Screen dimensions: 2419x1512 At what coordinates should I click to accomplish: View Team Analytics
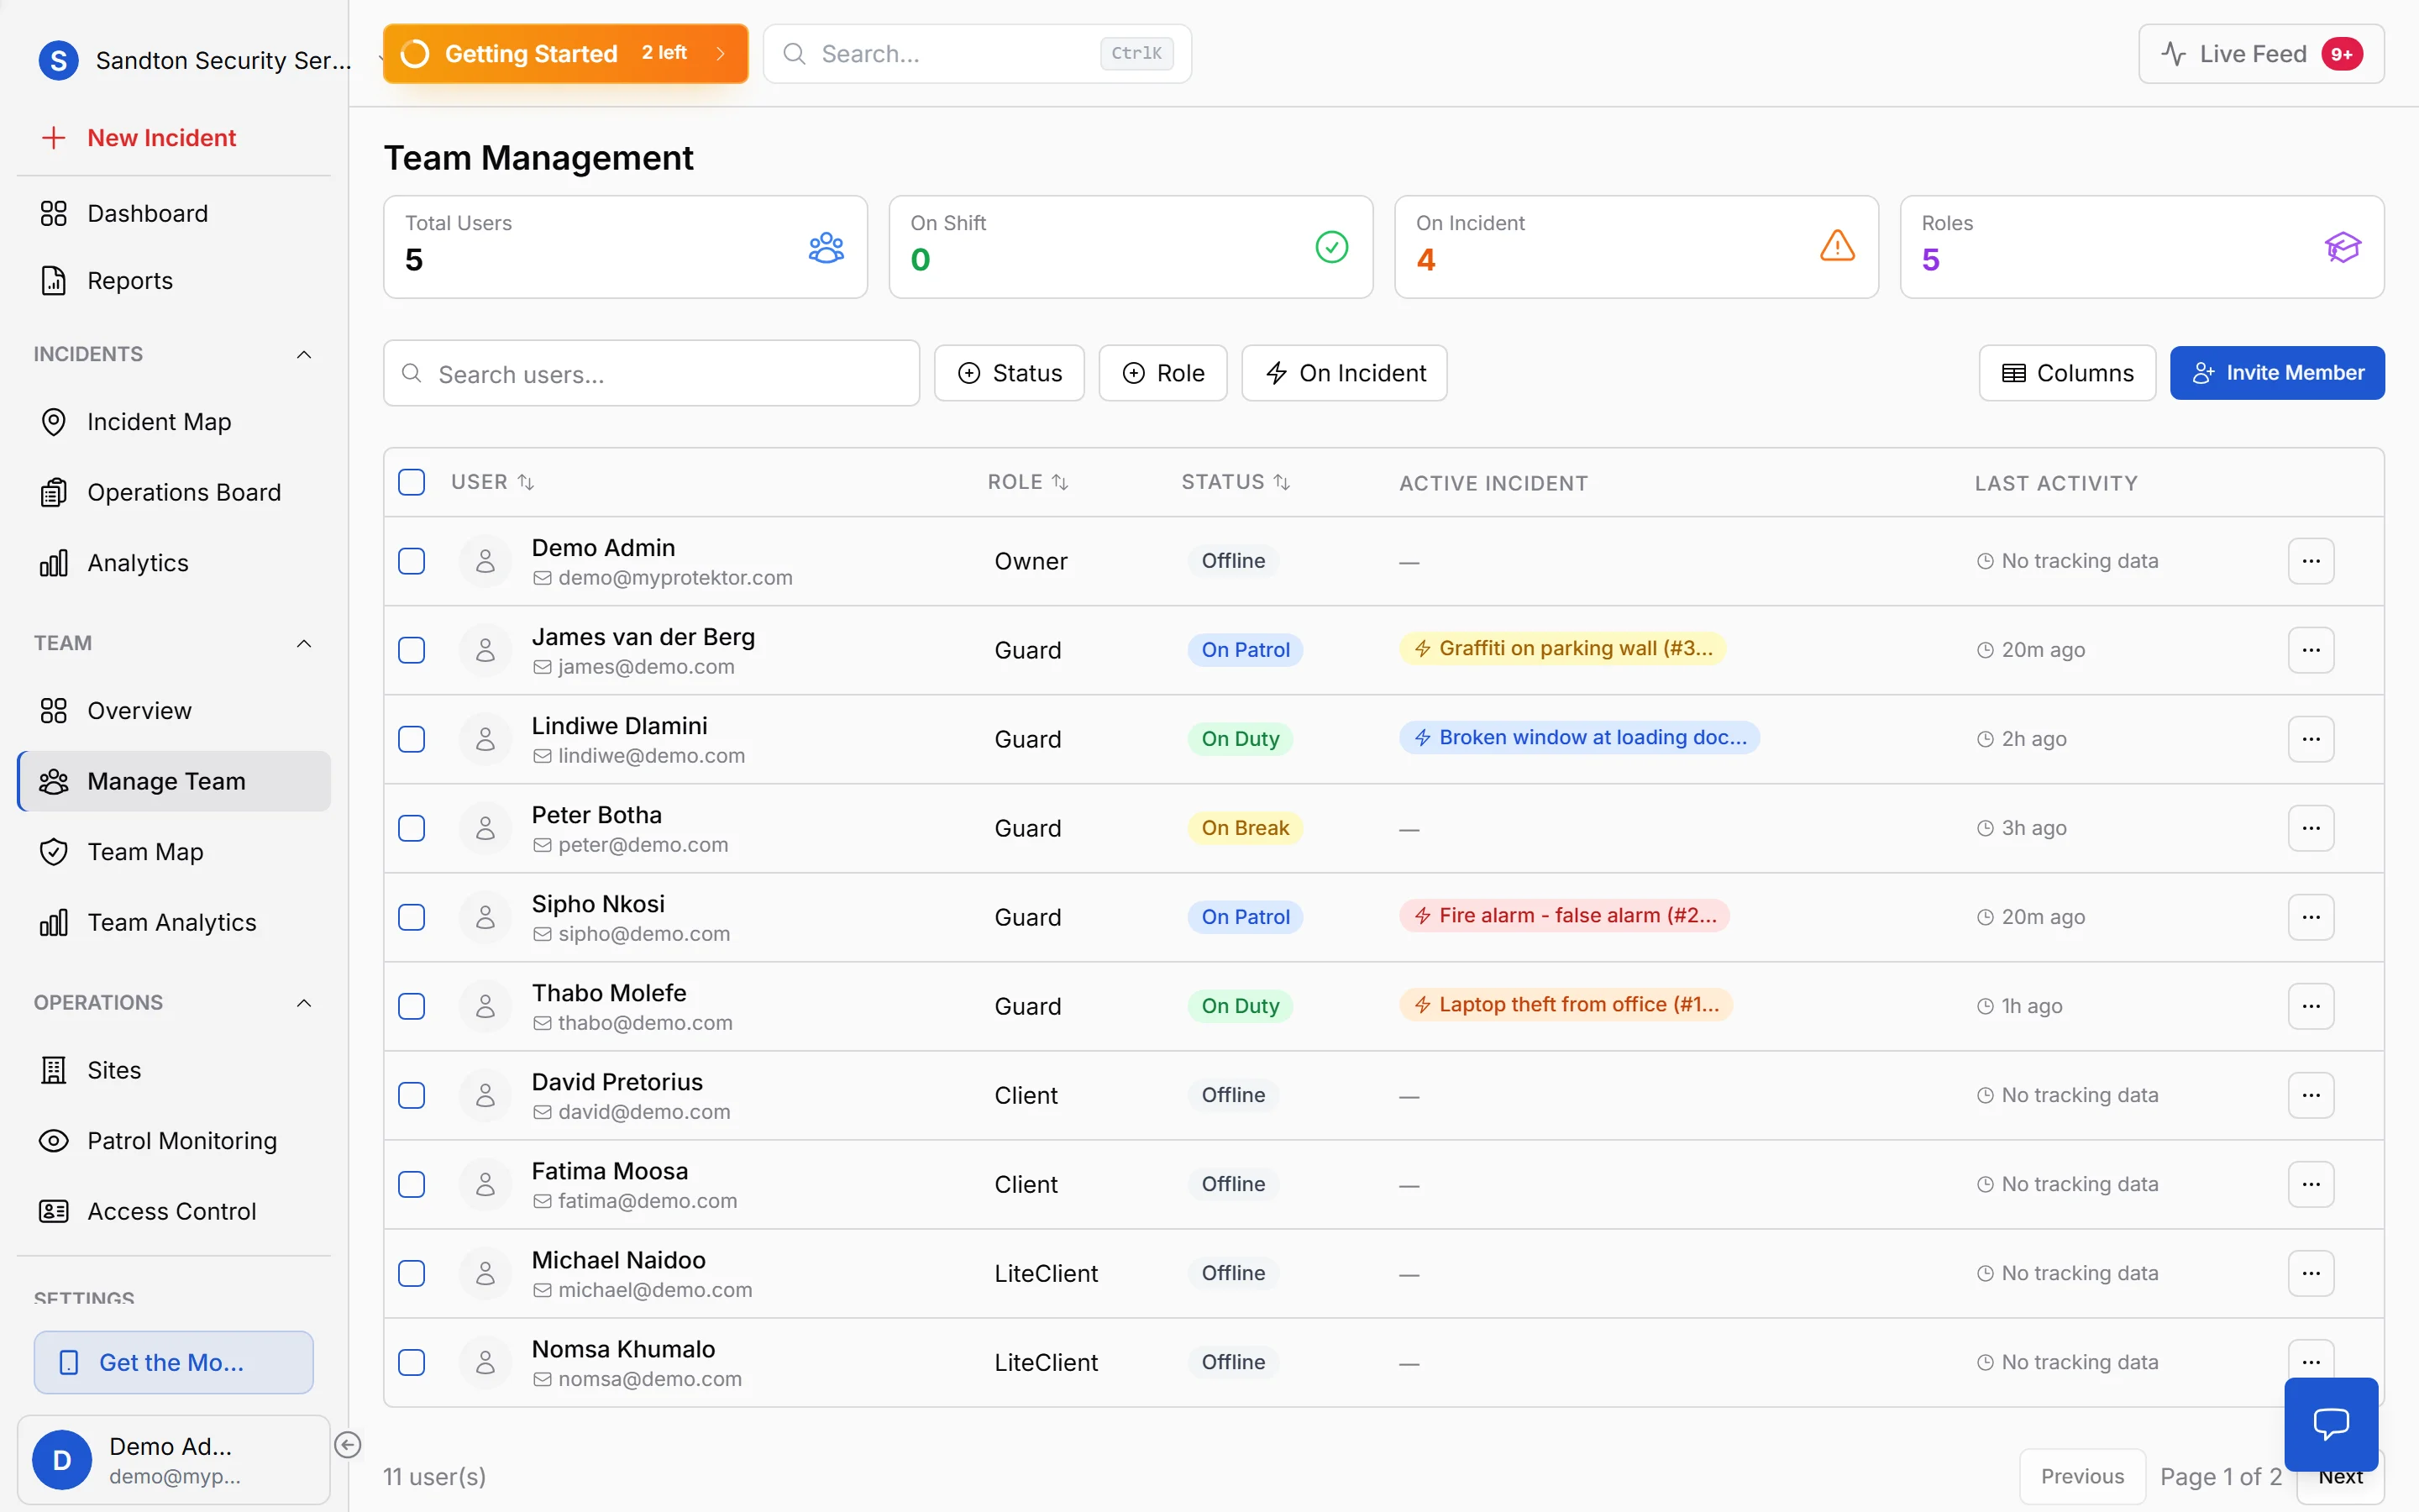click(x=172, y=921)
